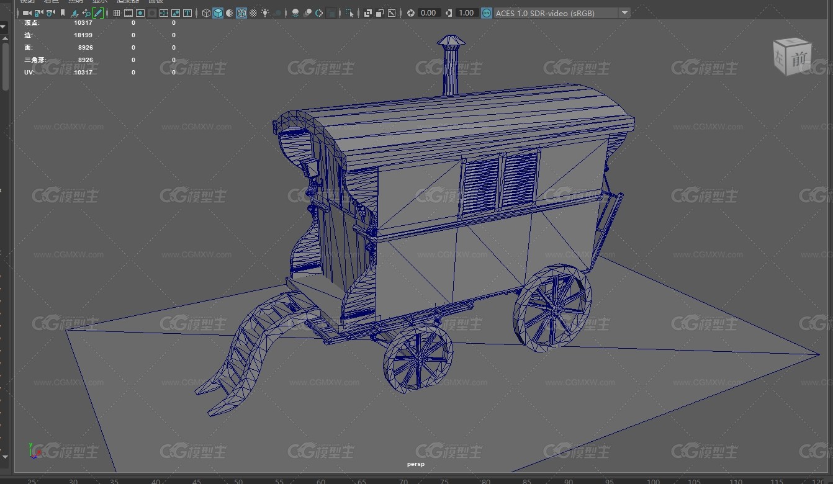Click the Select Camera icon
The image size is (833, 484).
pos(27,13)
